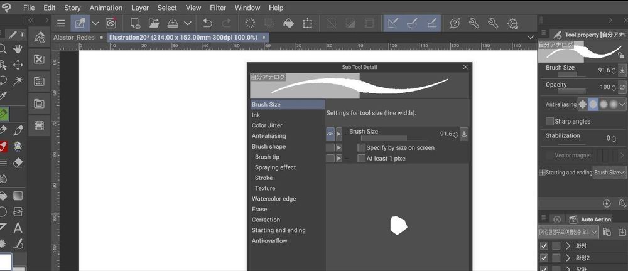Screen dimensions: 628x271
Task: Enable 'Specify by size on screen' checkbox
Action: coord(362,147)
